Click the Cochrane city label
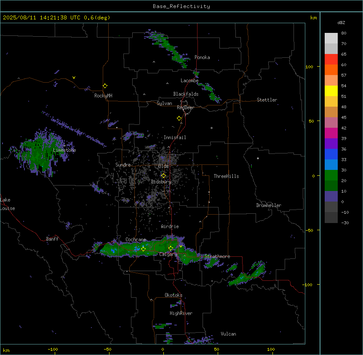The image size is (363, 355). tap(136, 239)
